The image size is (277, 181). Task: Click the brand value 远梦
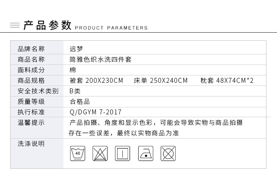[76, 49]
